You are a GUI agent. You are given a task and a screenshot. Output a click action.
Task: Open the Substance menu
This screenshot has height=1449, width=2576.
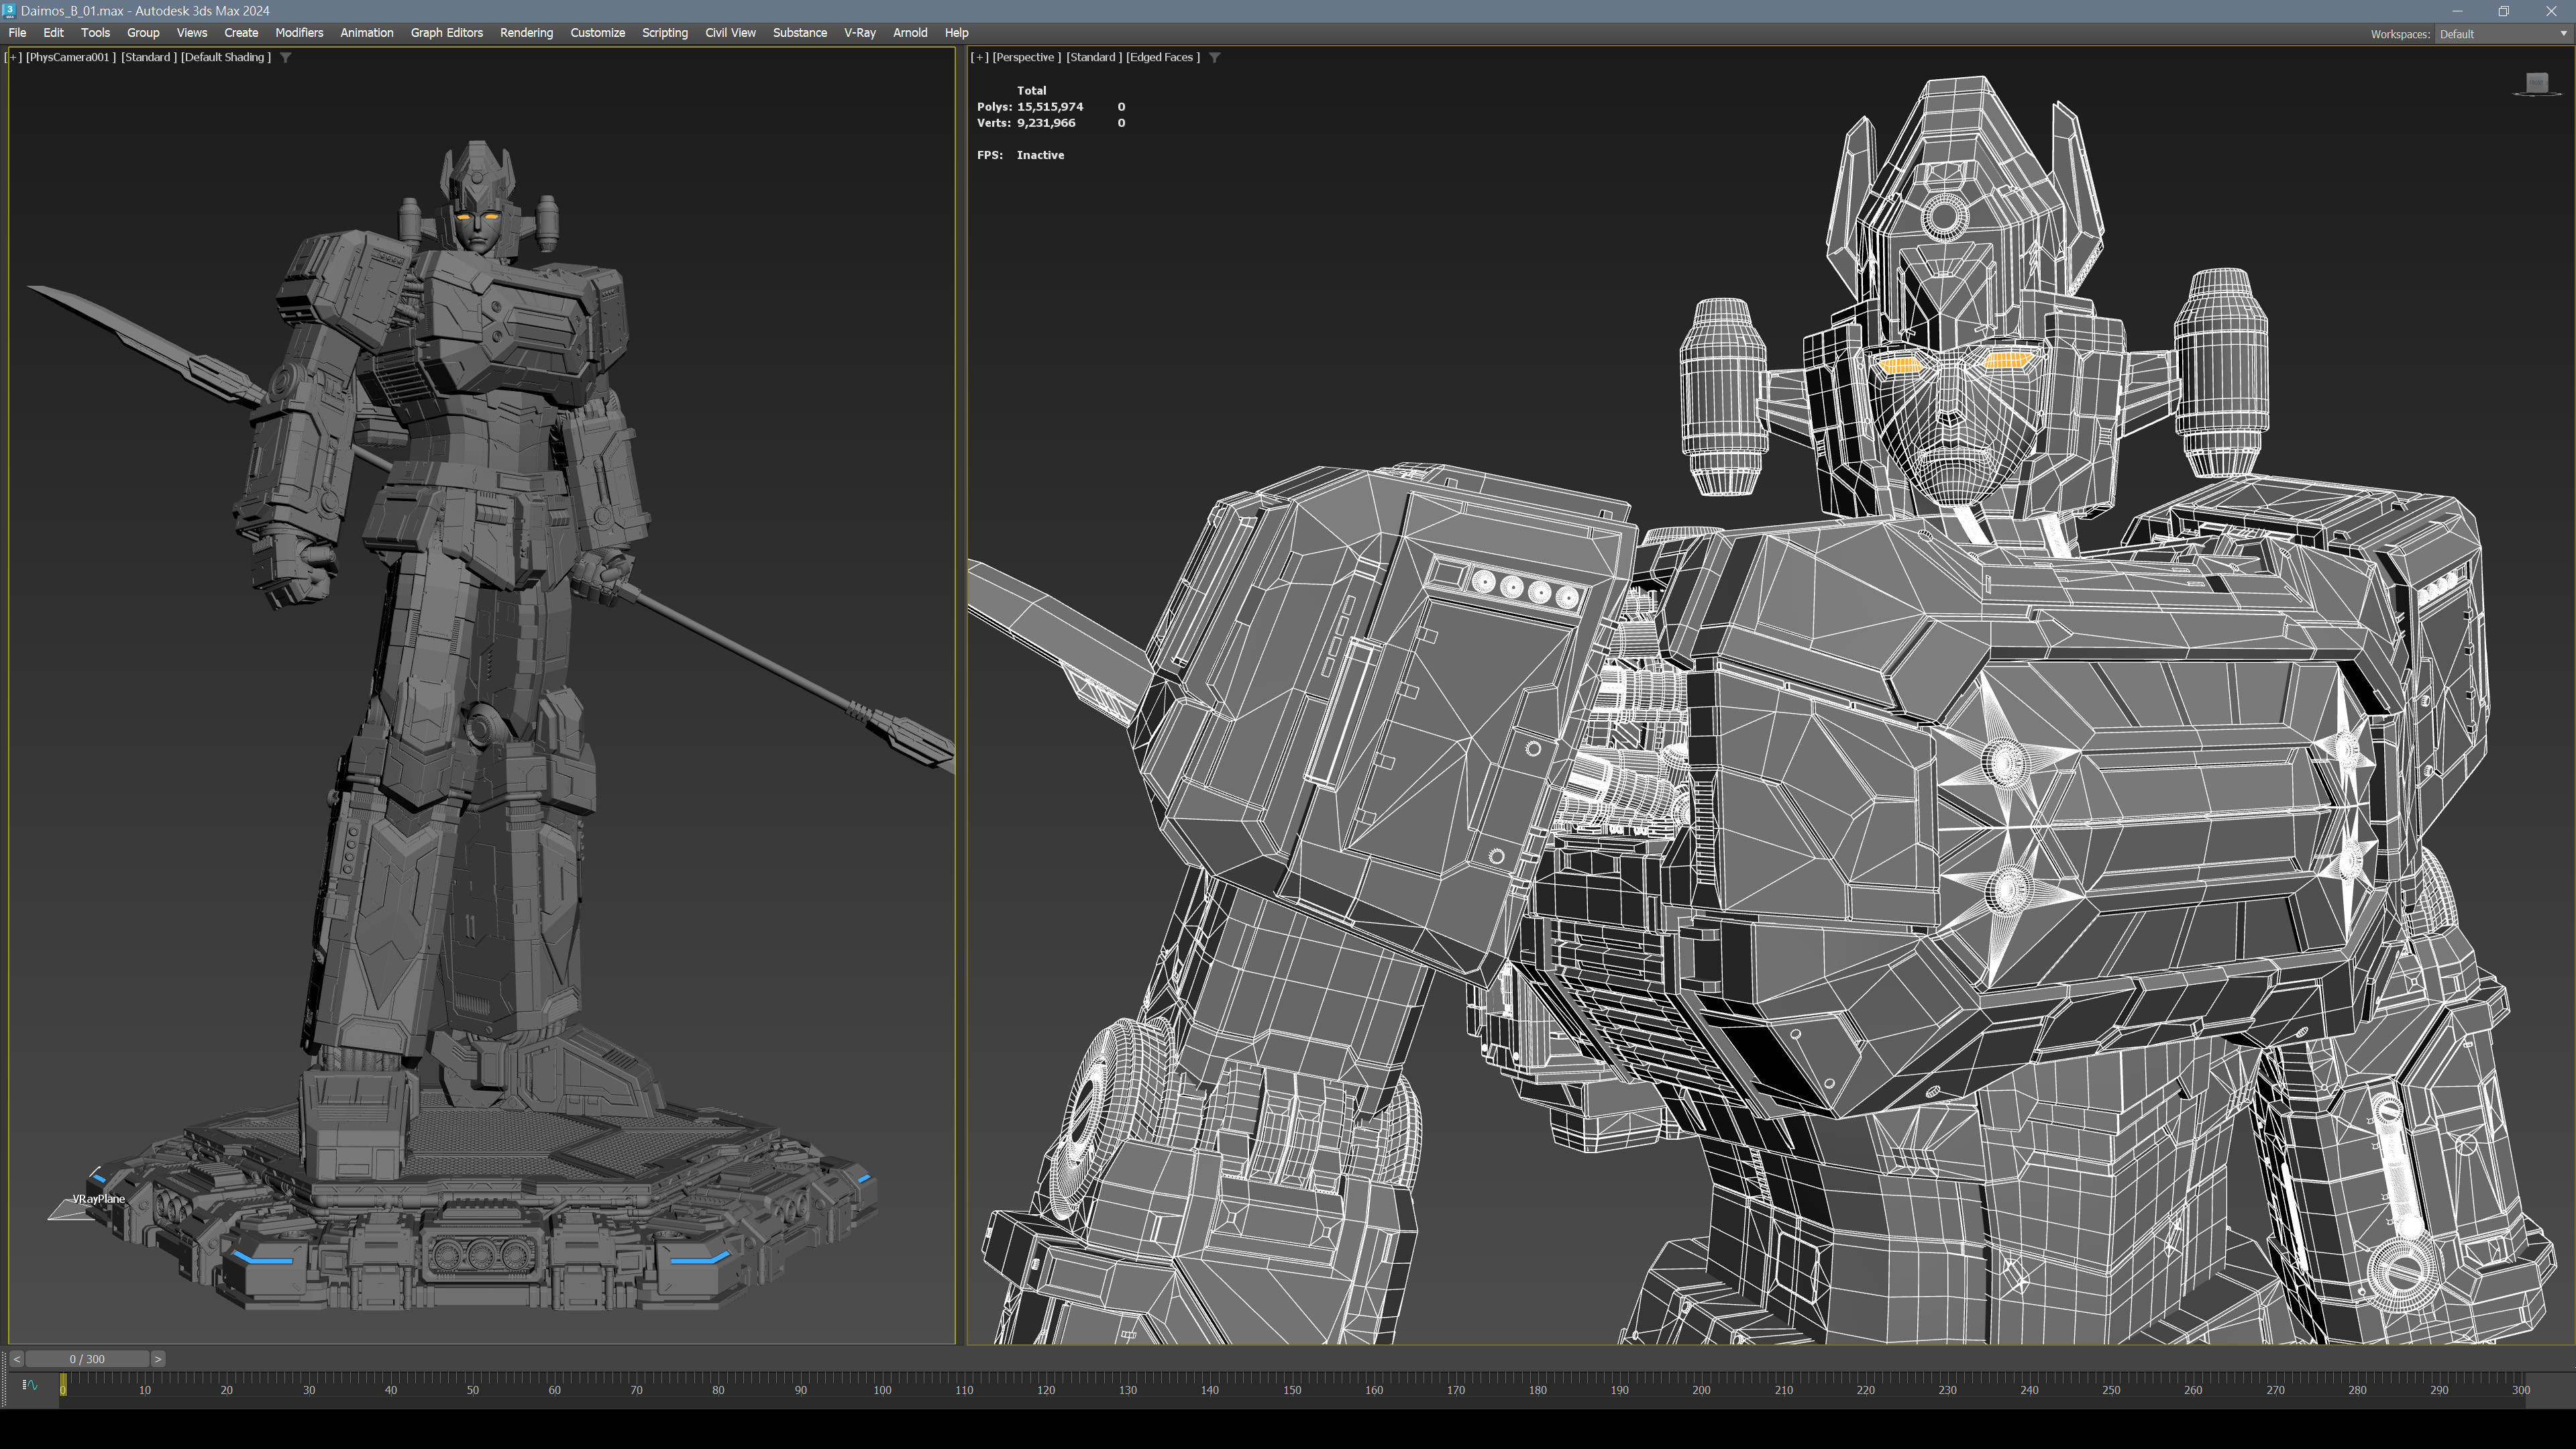tap(800, 33)
